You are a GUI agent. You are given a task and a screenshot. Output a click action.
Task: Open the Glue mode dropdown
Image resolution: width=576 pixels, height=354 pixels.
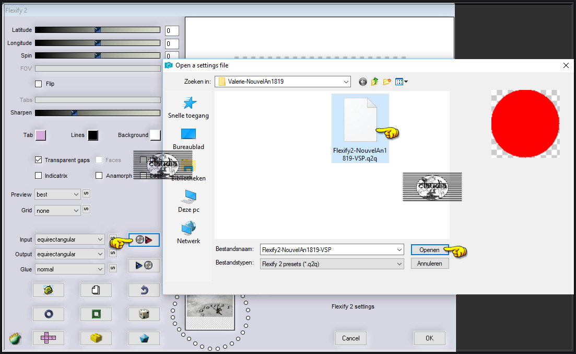point(70,269)
